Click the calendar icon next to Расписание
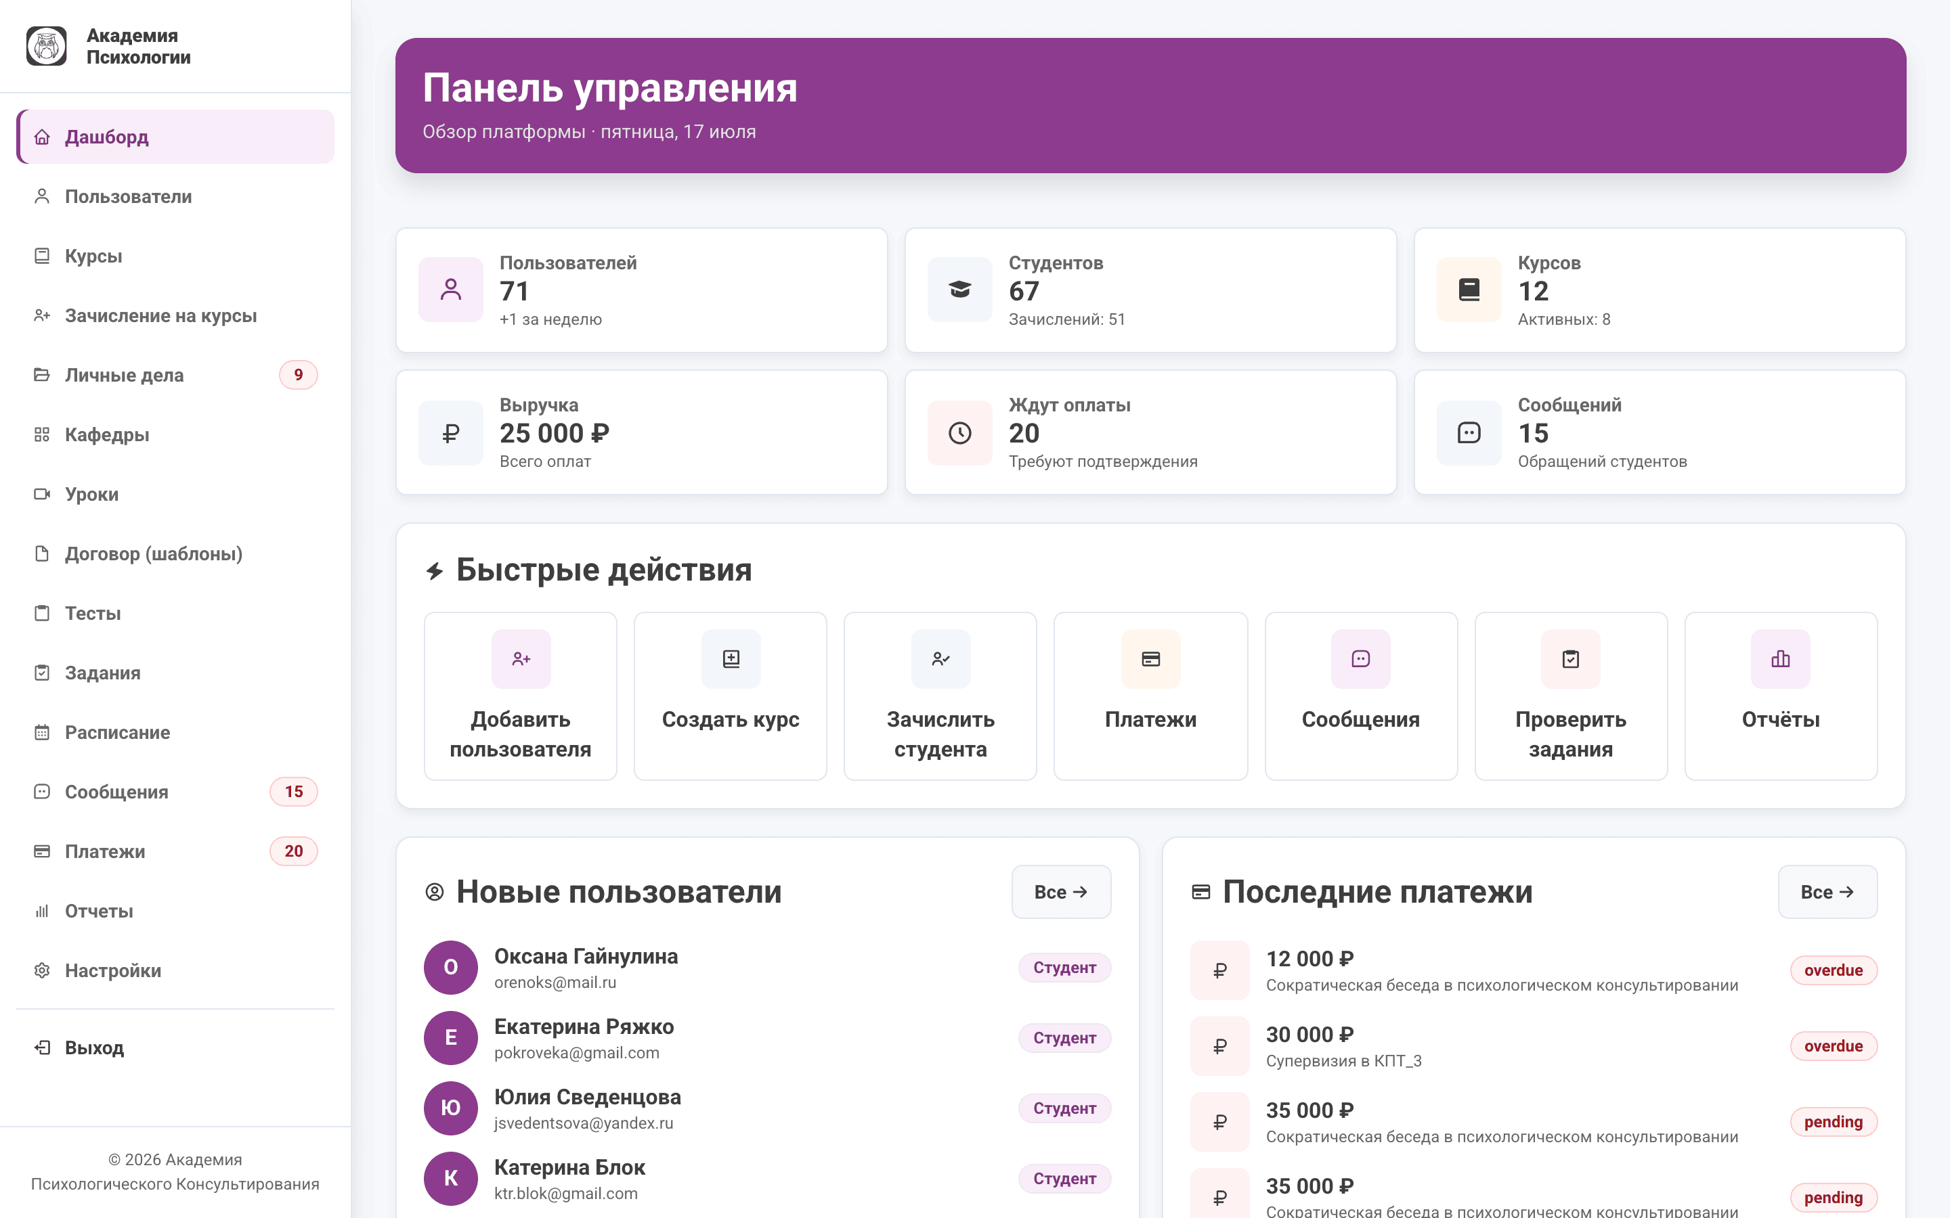The height and width of the screenshot is (1218, 1950). coord(42,733)
